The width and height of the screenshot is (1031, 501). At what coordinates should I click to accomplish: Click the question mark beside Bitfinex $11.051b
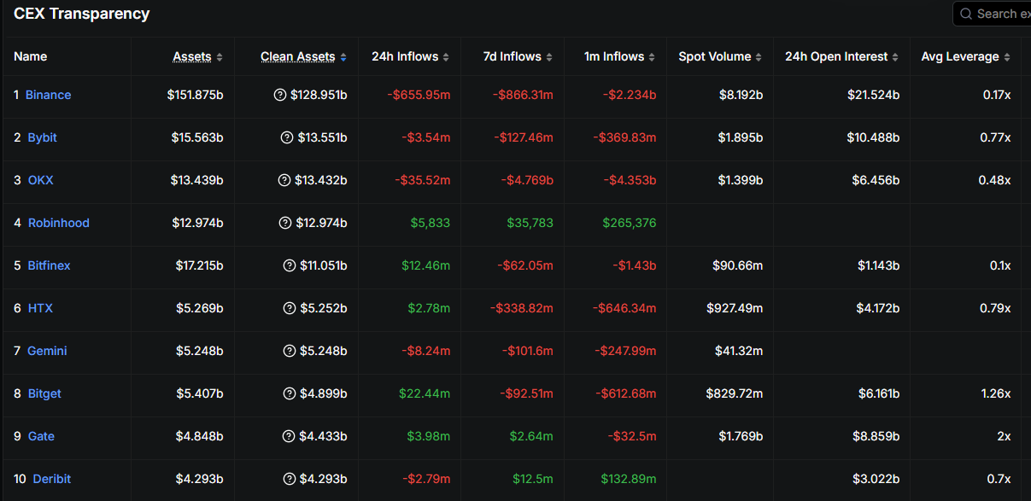(289, 265)
